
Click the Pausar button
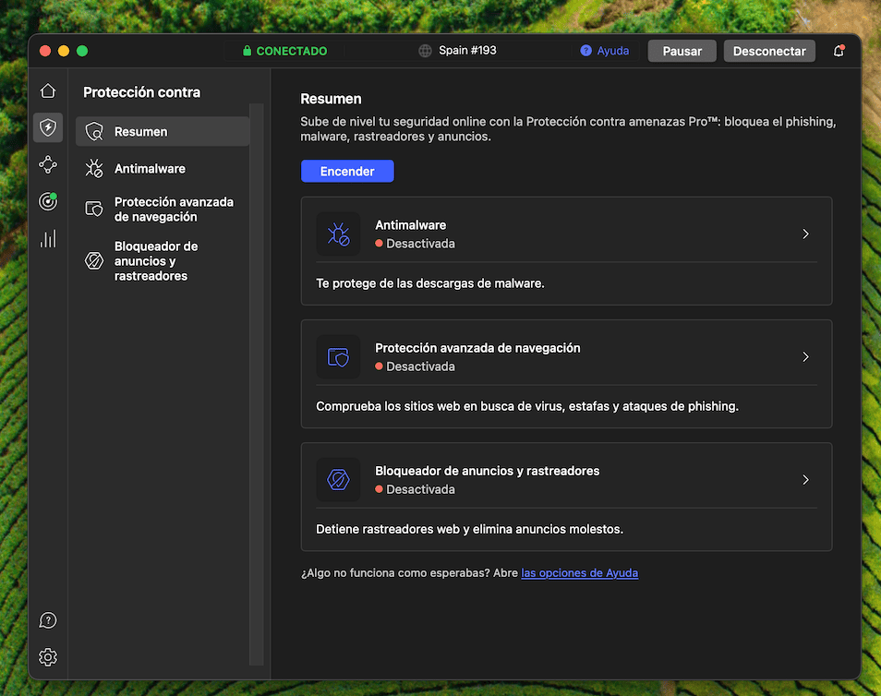(682, 51)
